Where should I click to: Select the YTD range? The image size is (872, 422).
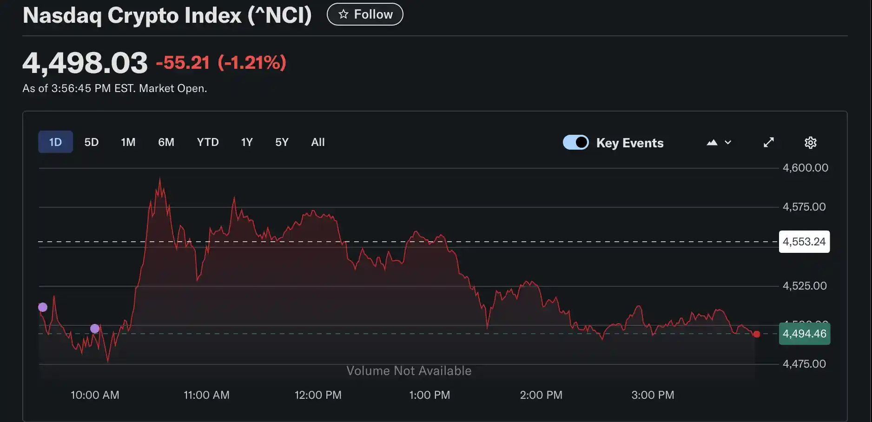208,142
